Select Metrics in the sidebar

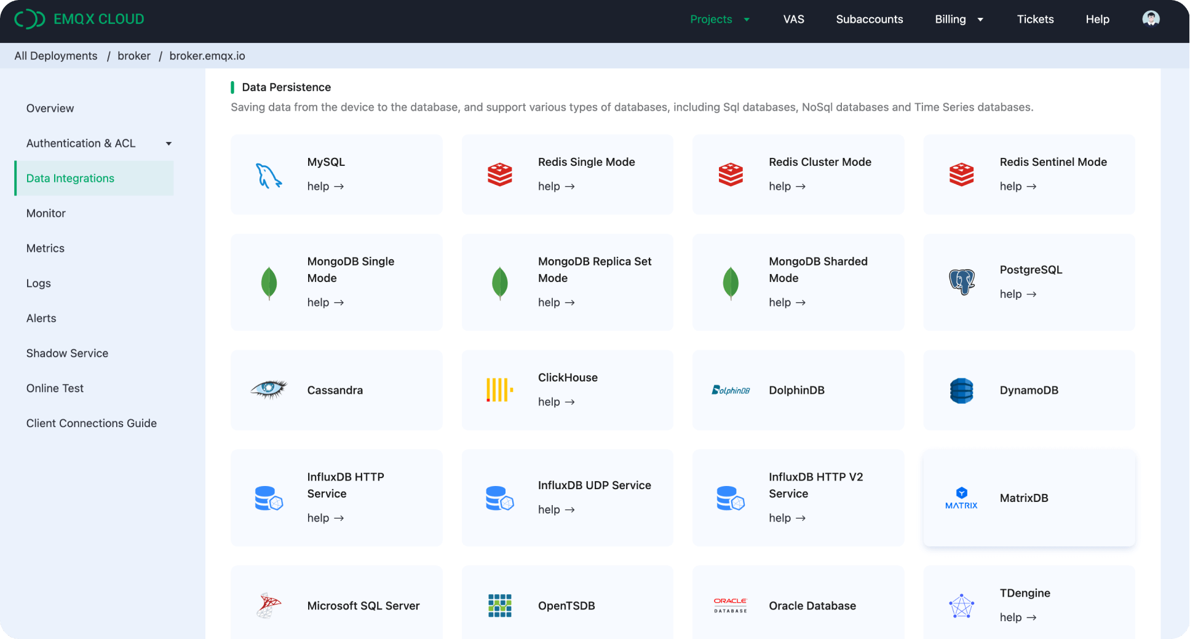pos(45,248)
